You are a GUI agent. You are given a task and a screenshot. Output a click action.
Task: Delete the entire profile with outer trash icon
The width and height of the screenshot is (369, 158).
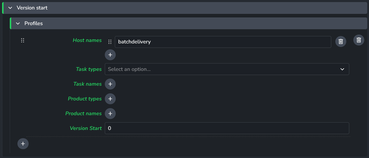click(359, 40)
